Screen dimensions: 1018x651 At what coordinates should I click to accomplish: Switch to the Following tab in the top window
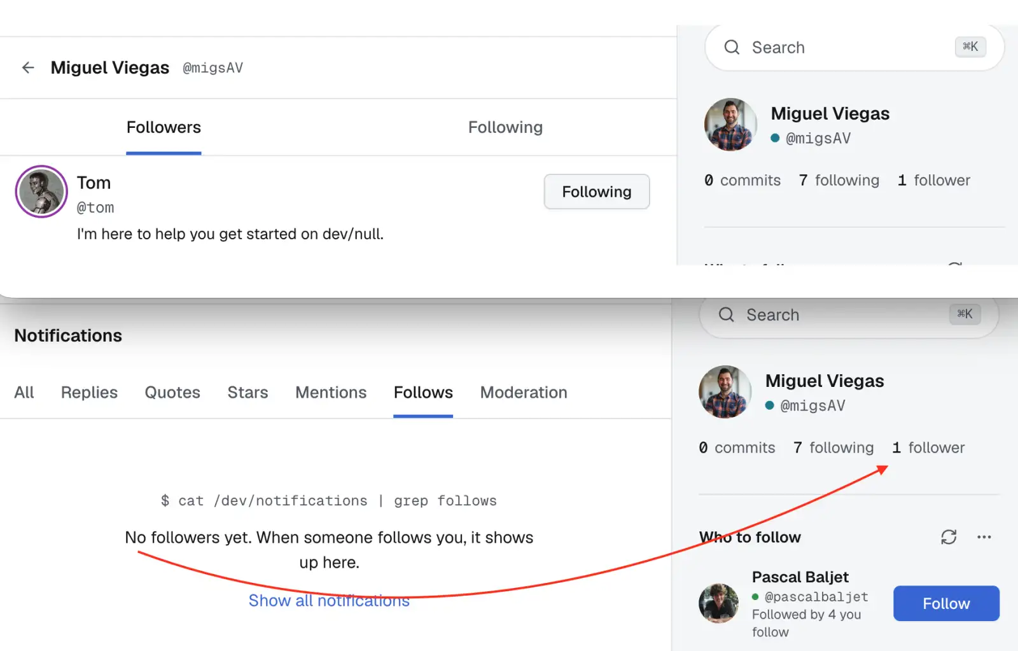(505, 127)
